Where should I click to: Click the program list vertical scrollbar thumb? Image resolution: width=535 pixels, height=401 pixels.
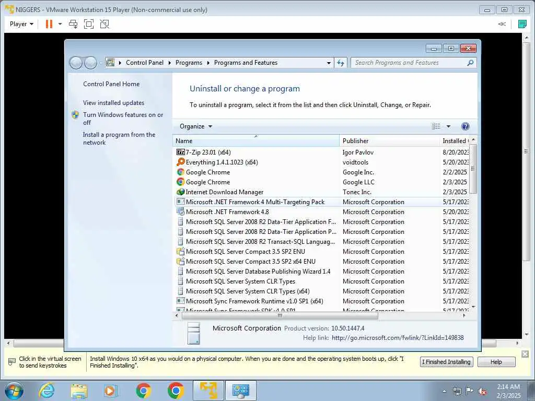tap(473, 169)
